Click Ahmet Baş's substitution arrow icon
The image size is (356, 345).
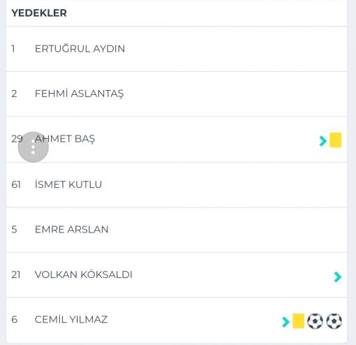point(323,141)
